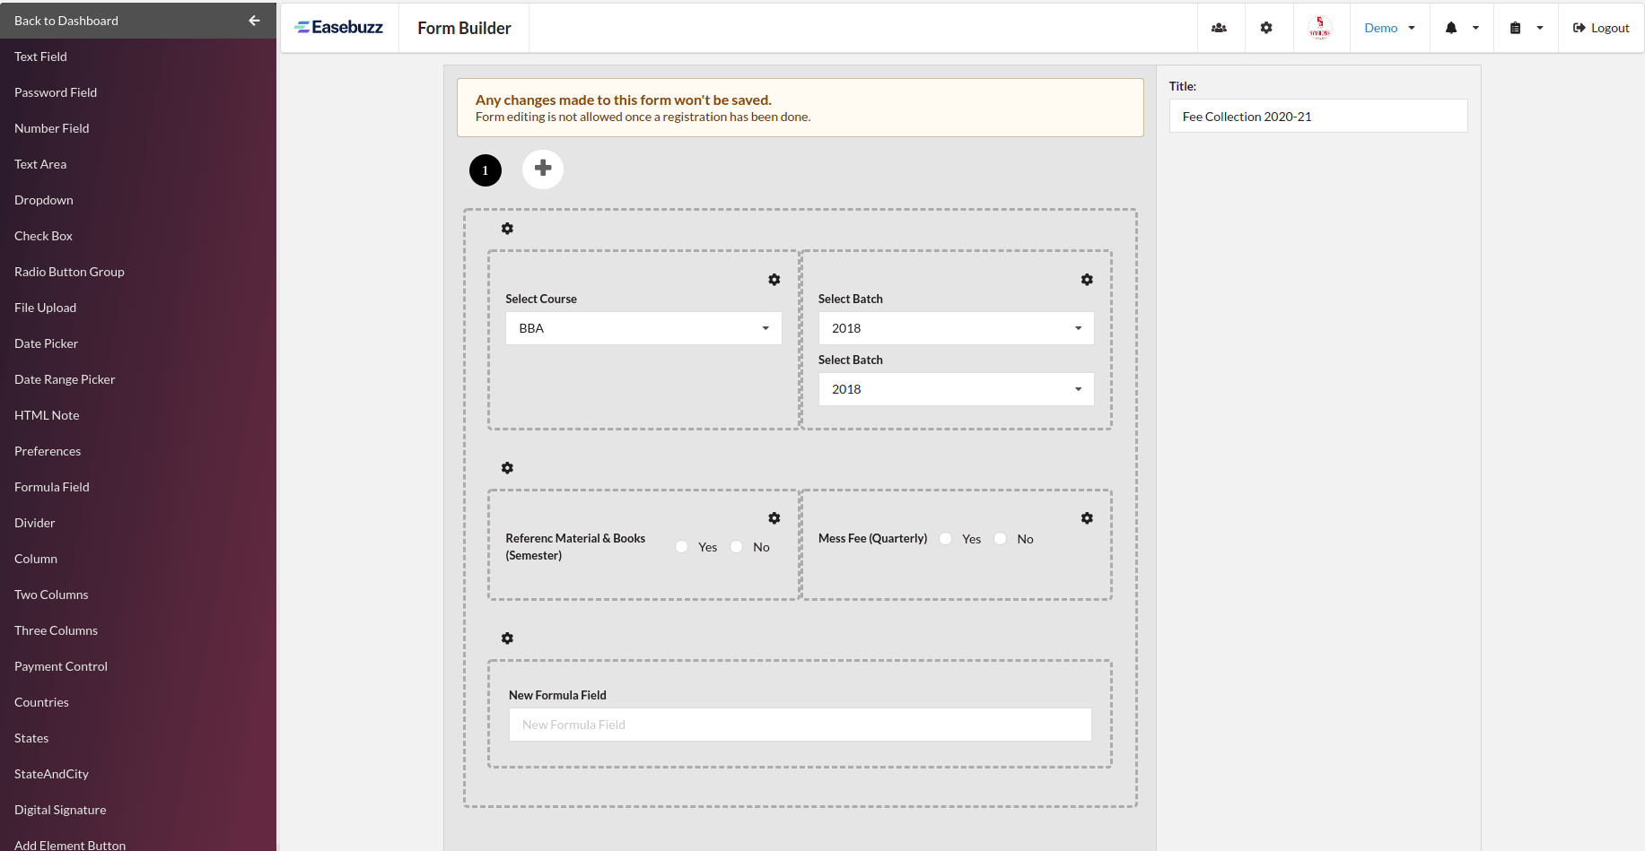Expand the caret next to clipboard icon
Viewport: 1645px width, 851px height.
[x=1540, y=28]
